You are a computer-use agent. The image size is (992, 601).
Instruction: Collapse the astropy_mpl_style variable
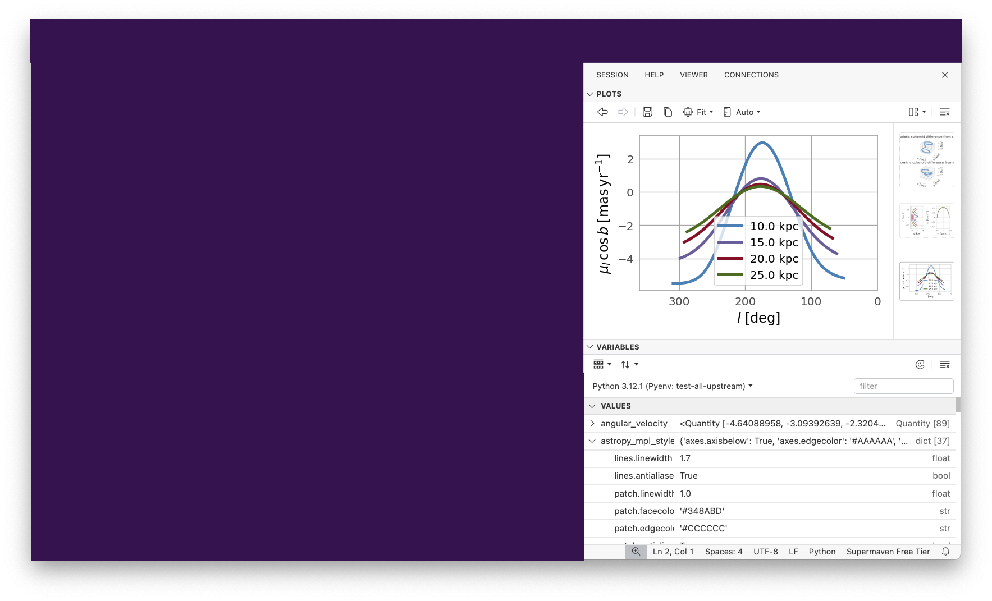pos(592,441)
